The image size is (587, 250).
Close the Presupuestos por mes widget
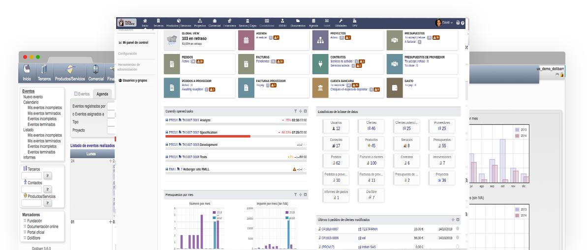tap(305, 195)
